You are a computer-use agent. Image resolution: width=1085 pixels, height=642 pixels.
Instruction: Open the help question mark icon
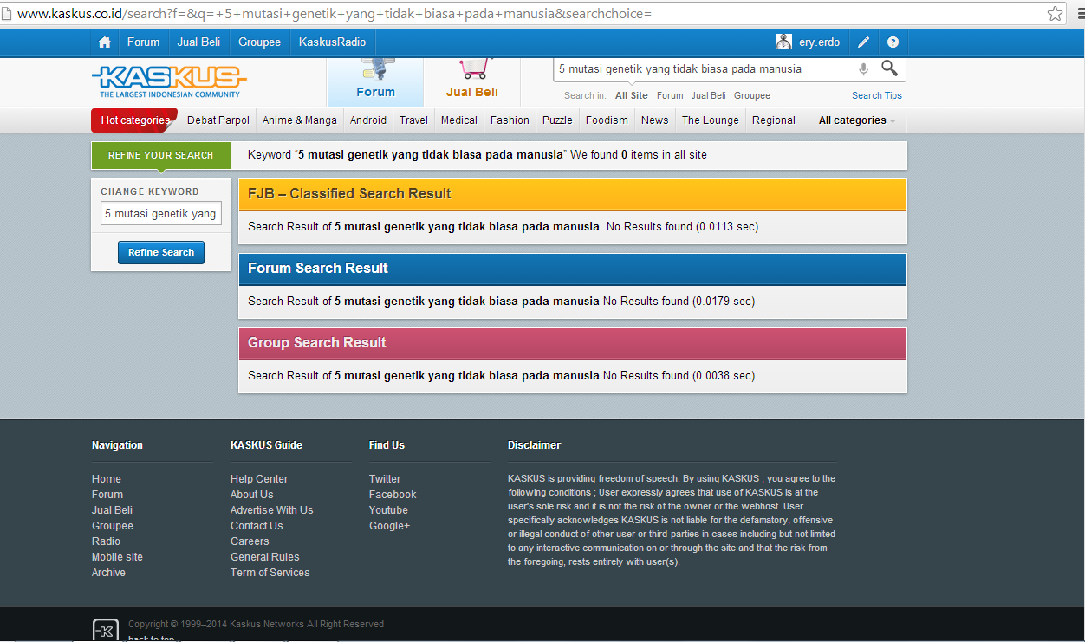pyautogui.click(x=893, y=42)
